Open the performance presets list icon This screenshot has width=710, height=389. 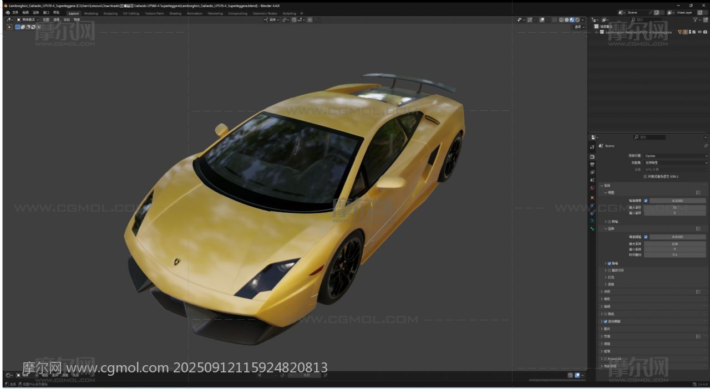coord(698,336)
